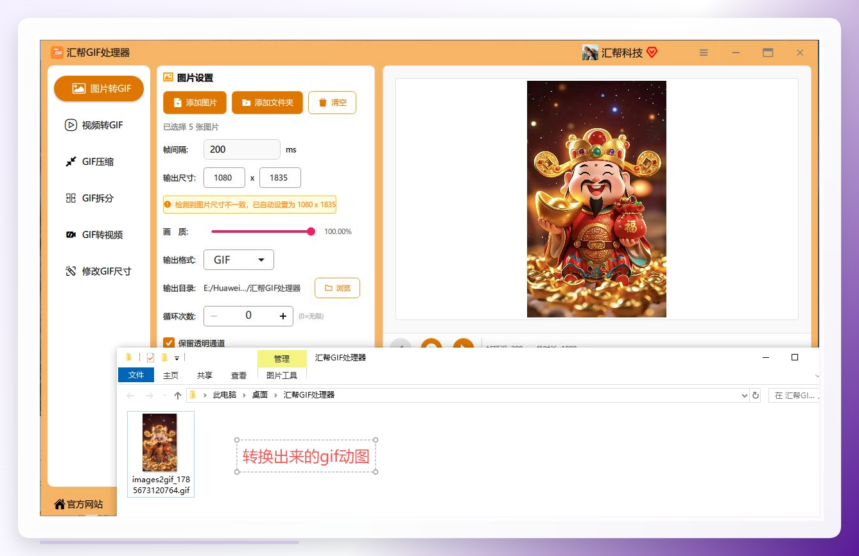Click the 画质 quality slider handle

point(311,232)
